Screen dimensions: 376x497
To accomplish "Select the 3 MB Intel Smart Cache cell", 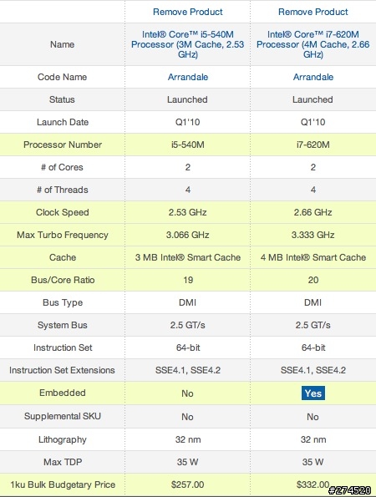I will 188,257.
